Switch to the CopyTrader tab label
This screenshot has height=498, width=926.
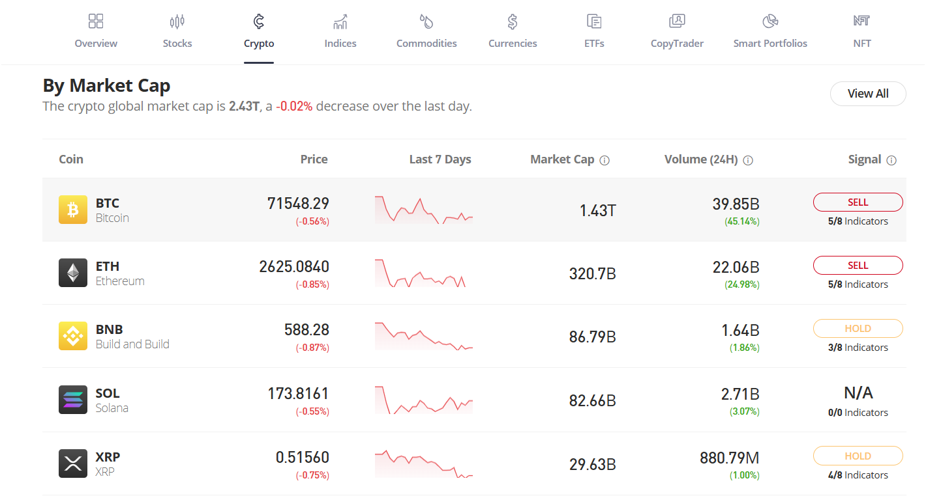pyautogui.click(x=677, y=44)
